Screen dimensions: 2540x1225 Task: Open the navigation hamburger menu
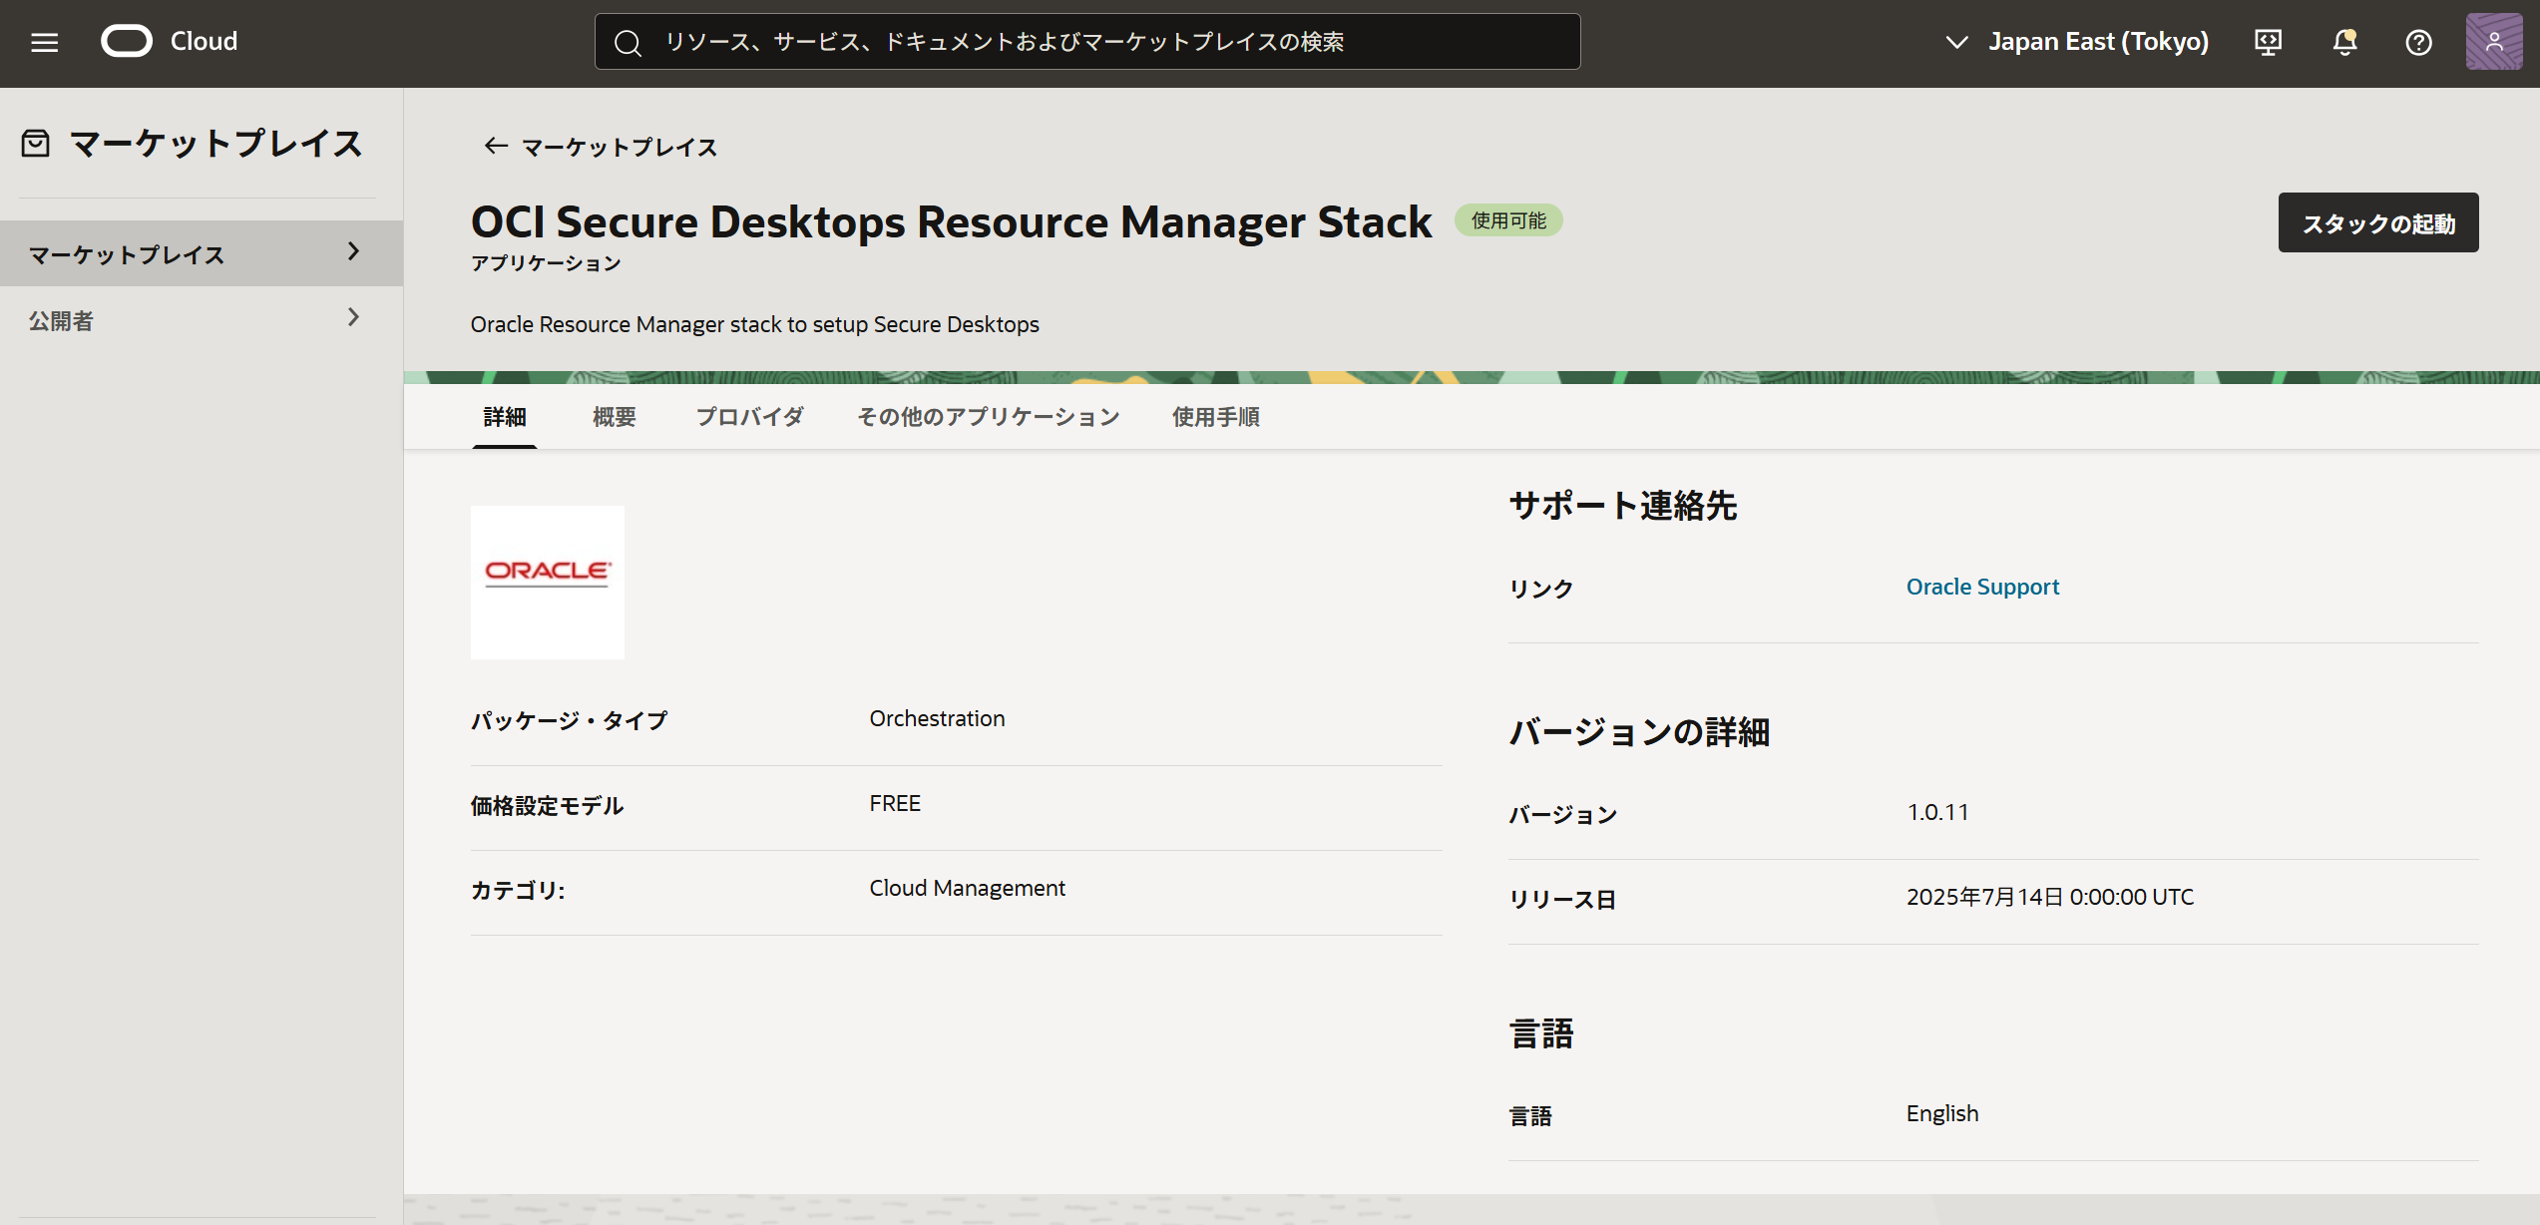tap(43, 41)
